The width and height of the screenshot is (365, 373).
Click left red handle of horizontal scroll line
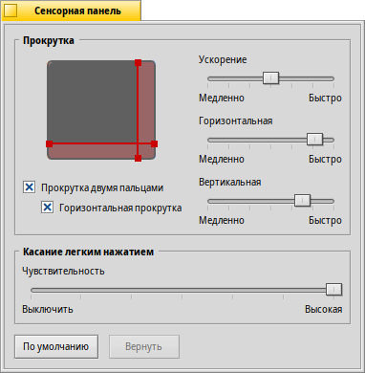click(49, 143)
